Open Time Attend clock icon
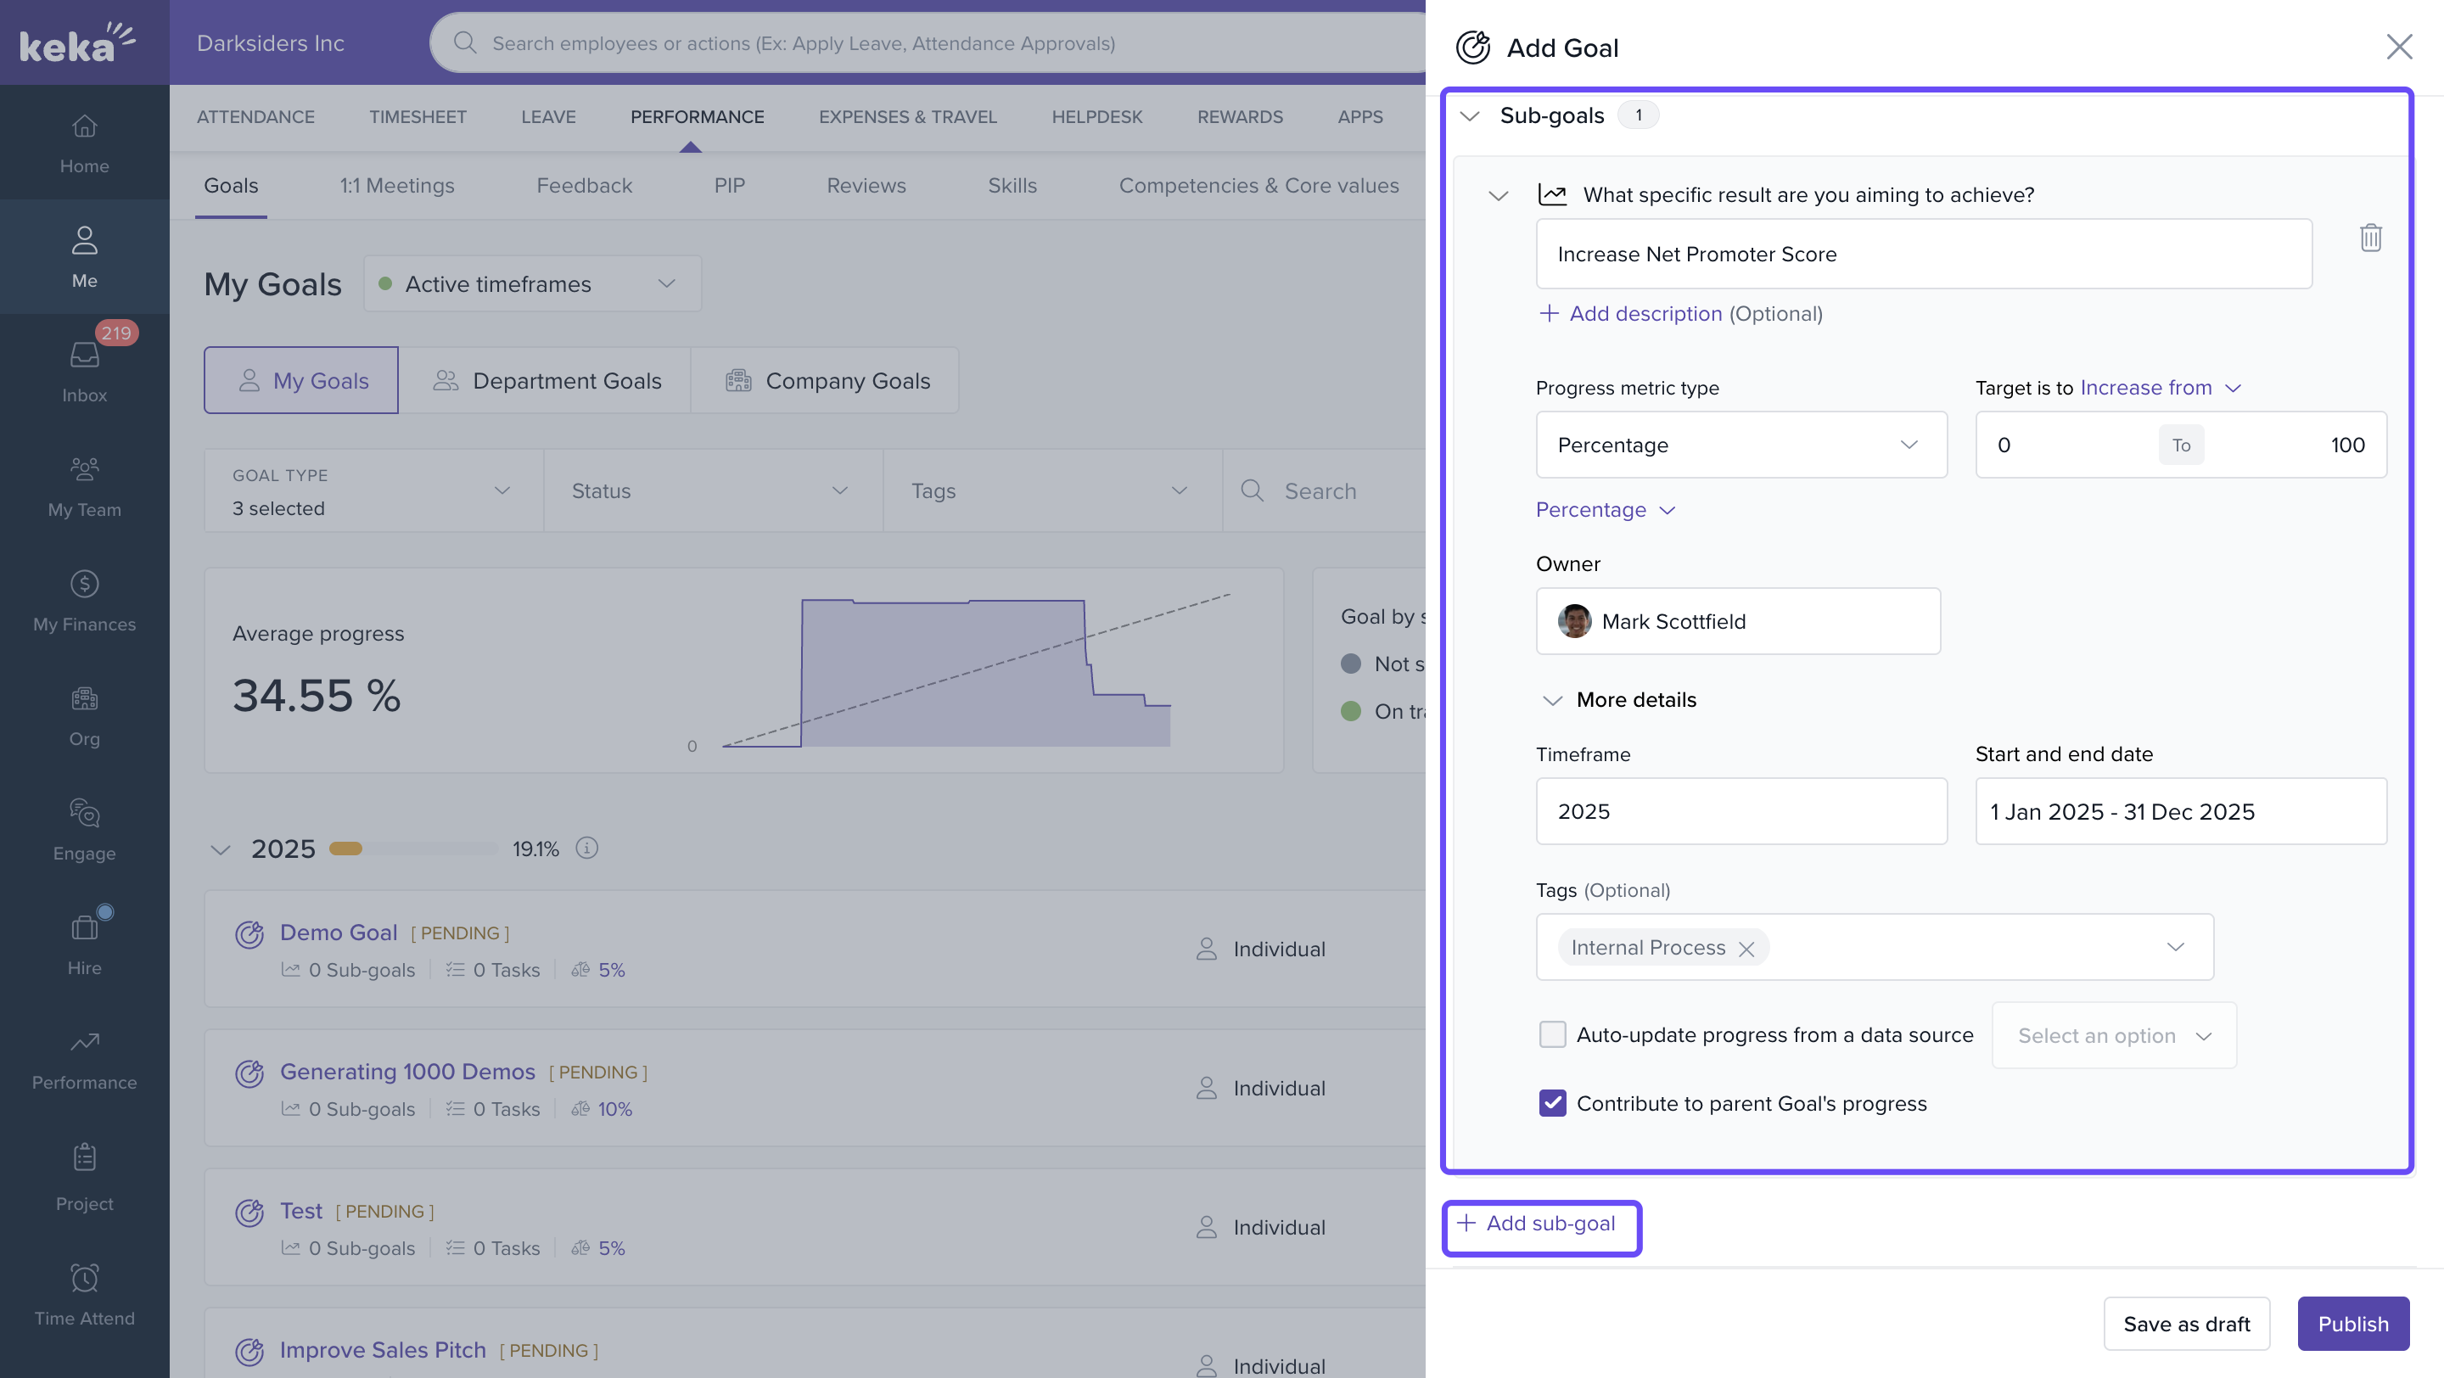The image size is (2444, 1378). (x=85, y=1294)
